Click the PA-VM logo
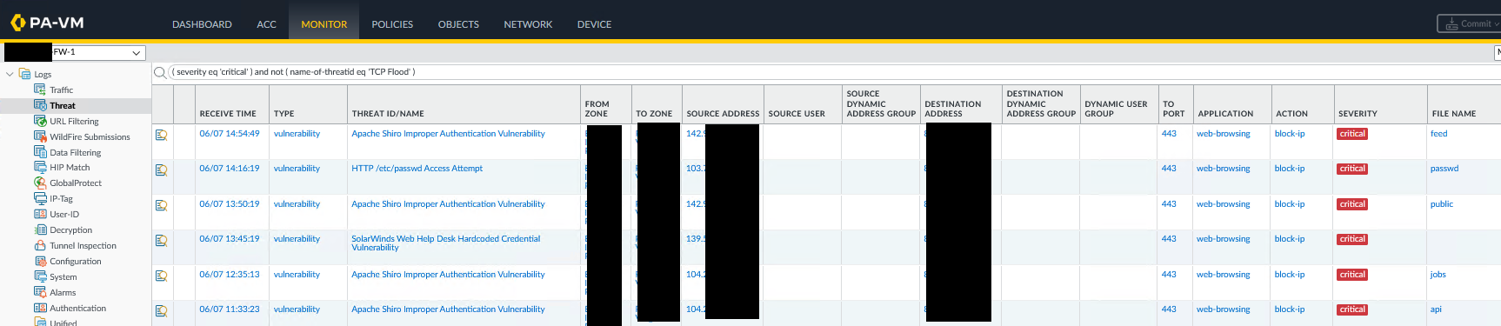1501x326 pixels. pyautogui.click(x=47, y=23)
